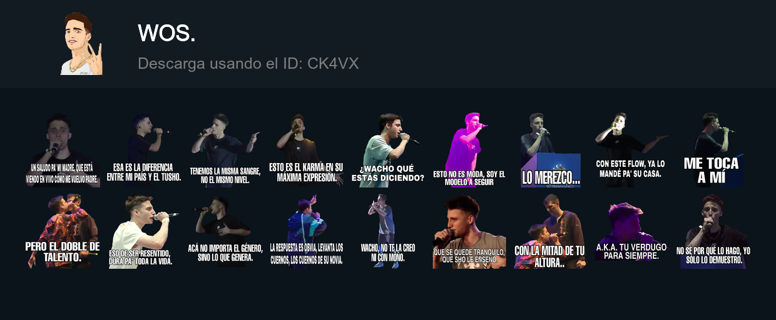Click the 'No sé por qué lo hago' sticker
Viewport: 776px width, 320px height.
coord(713,231)
